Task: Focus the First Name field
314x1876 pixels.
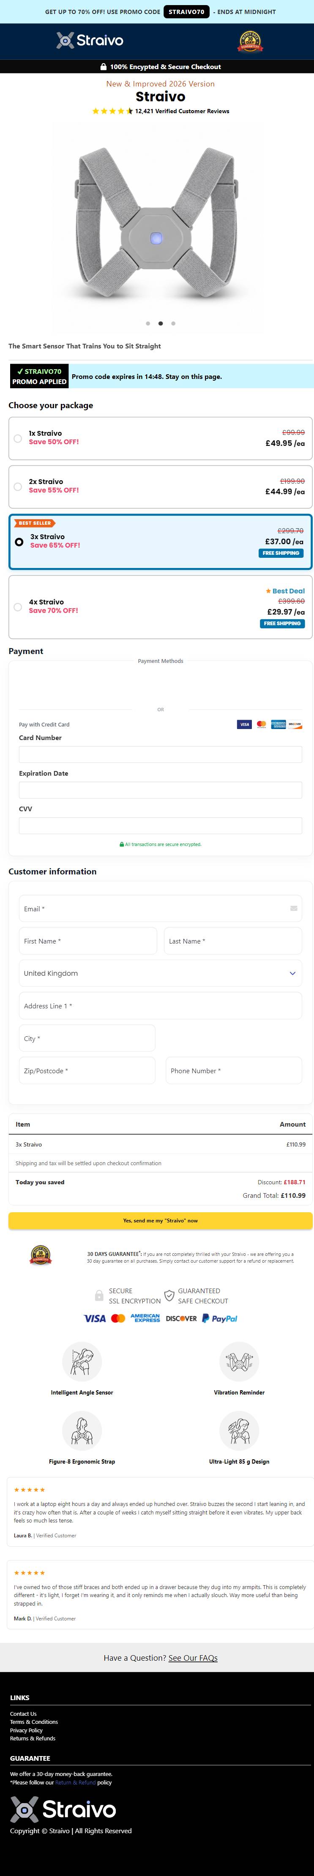Action: pyautogui.click(x=88, y=941)
